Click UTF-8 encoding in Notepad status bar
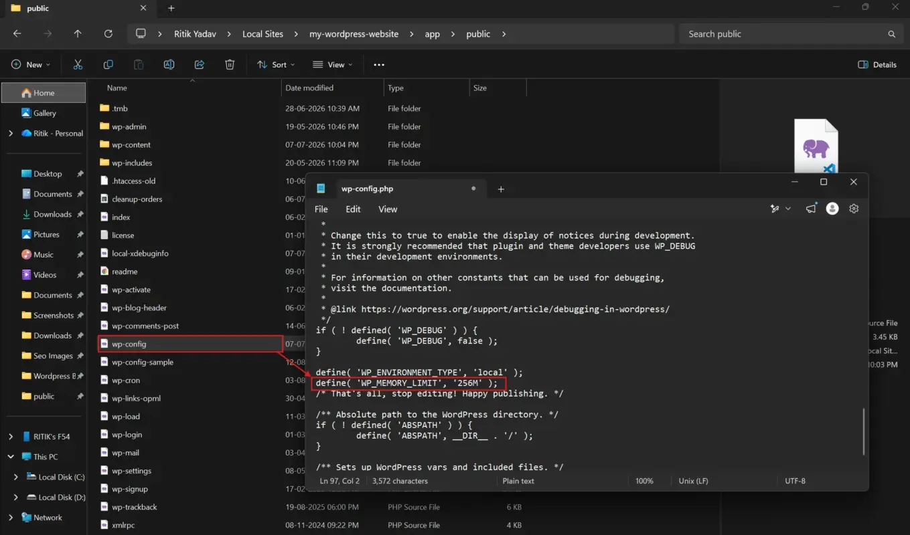 click(x=795, y=481)
